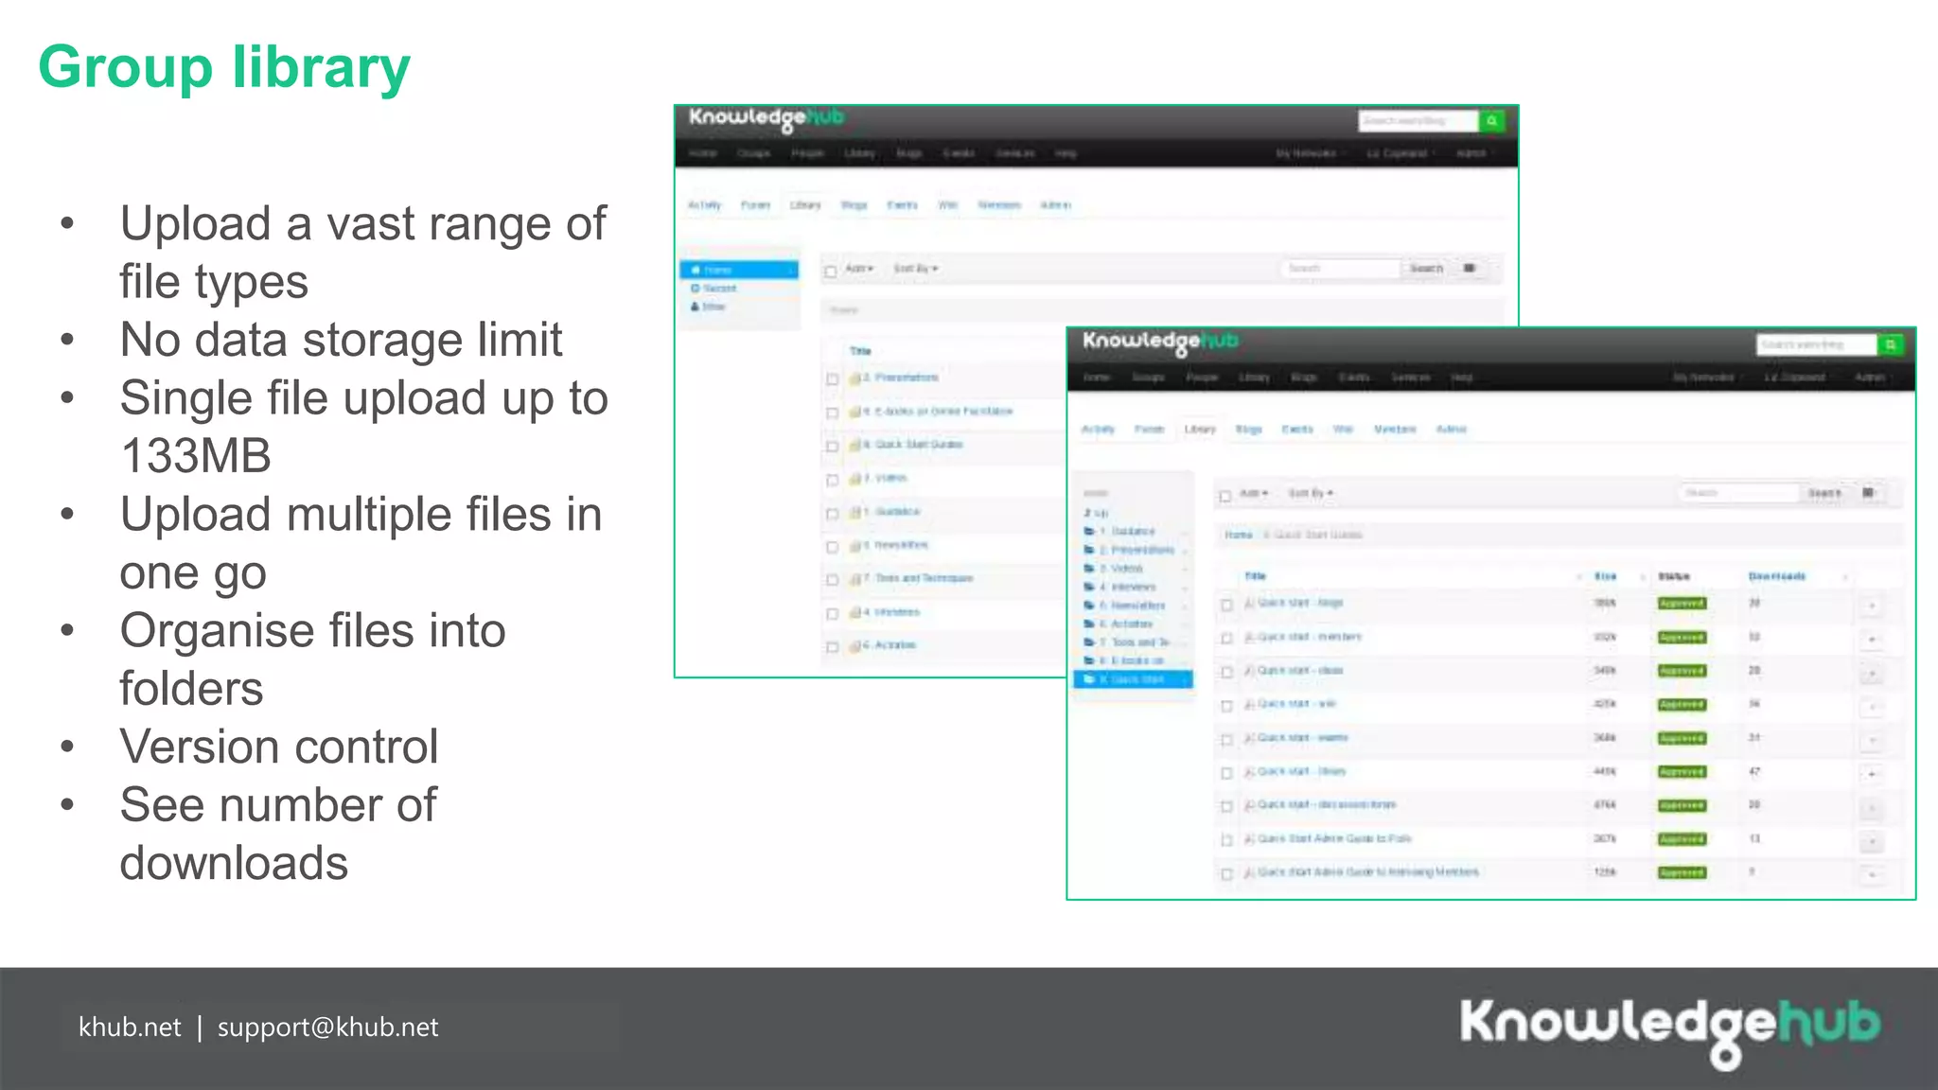Check the Quick start - ideas row checkbox
The height and width of the screenshot is (1090, 1938).
[x=1227, y=673]
